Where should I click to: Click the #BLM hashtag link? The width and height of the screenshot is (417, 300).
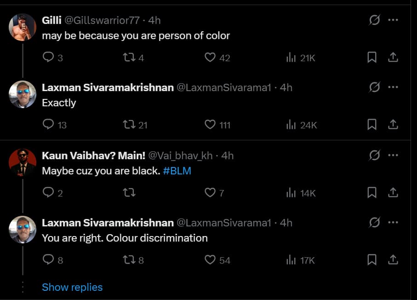pyautogui.click(x=177, y=171)
